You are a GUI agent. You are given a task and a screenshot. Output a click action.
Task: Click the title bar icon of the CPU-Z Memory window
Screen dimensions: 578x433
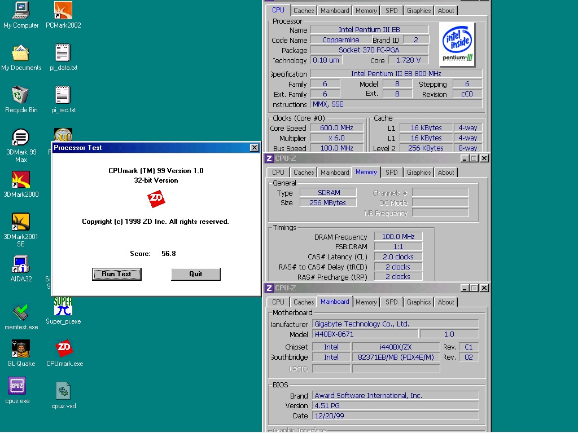pos(269,158)
